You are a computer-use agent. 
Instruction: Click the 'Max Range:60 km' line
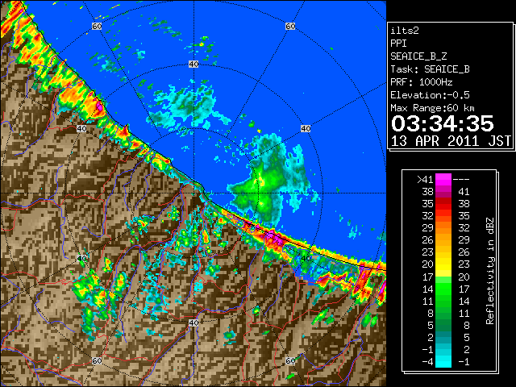tap(433, 108)
